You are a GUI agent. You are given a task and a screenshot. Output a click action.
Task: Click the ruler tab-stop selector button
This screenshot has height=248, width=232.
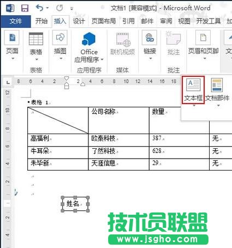tap(8, 82)
